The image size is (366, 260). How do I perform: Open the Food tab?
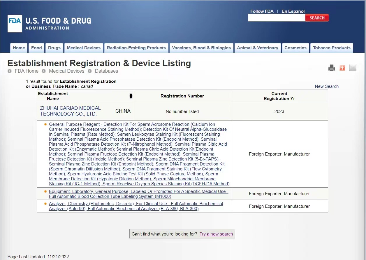click(36, 48)
